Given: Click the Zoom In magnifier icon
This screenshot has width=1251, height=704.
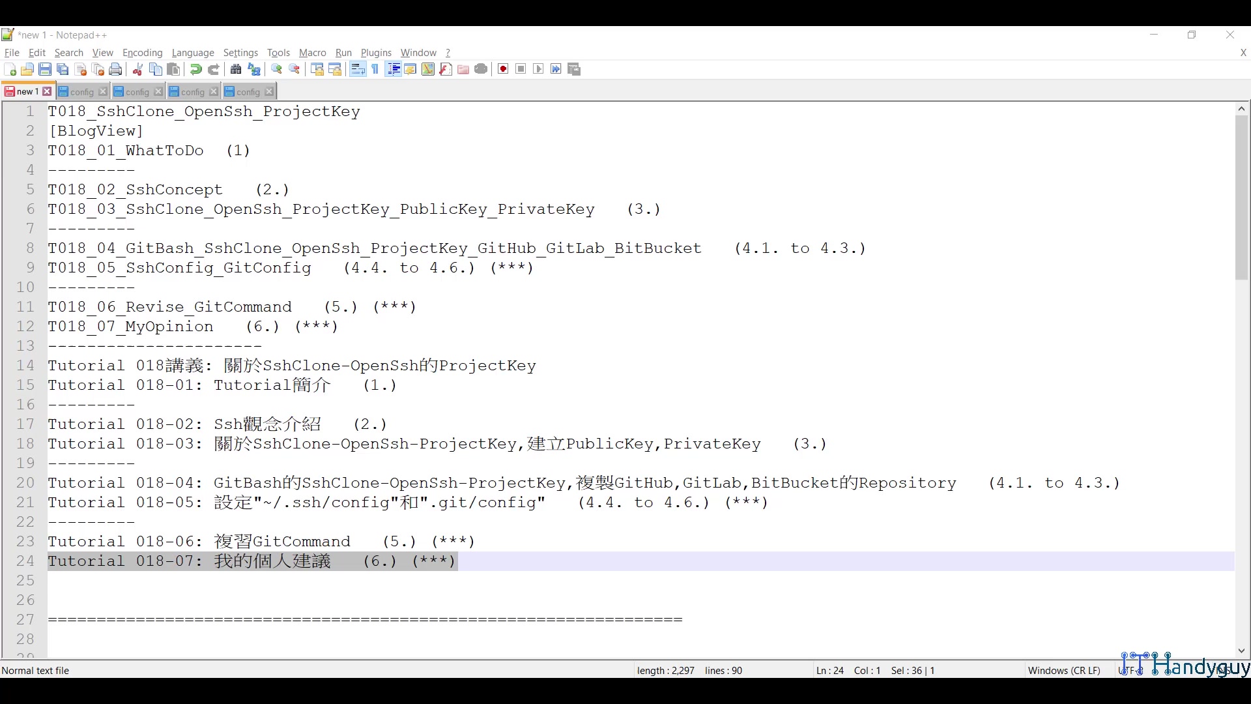Looking at the screenshot, I should point(276,69).
